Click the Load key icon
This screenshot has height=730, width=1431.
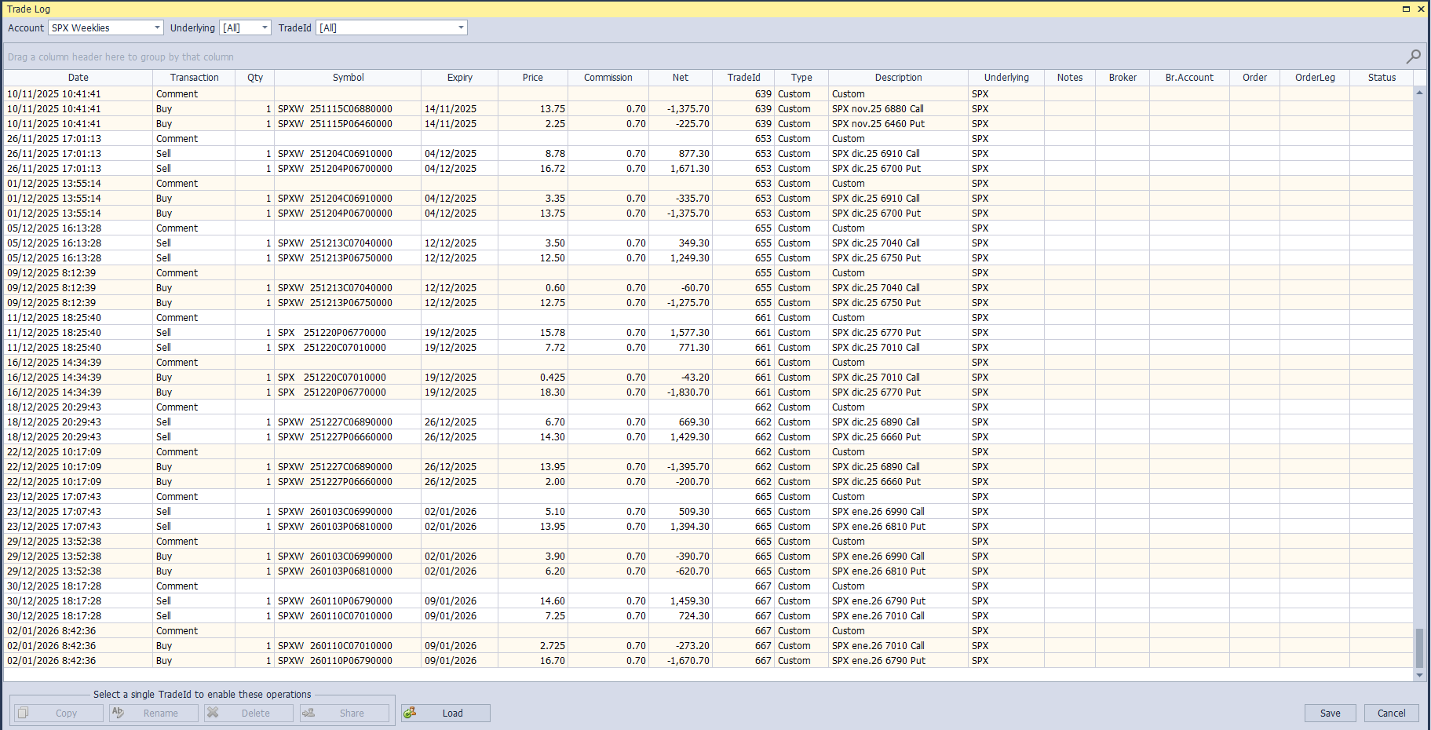[x=411, y=713]
